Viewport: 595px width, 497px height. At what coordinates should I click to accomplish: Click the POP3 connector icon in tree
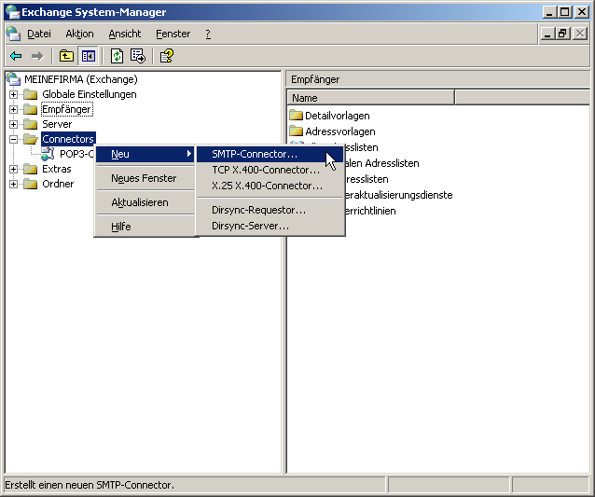point(48,154)
